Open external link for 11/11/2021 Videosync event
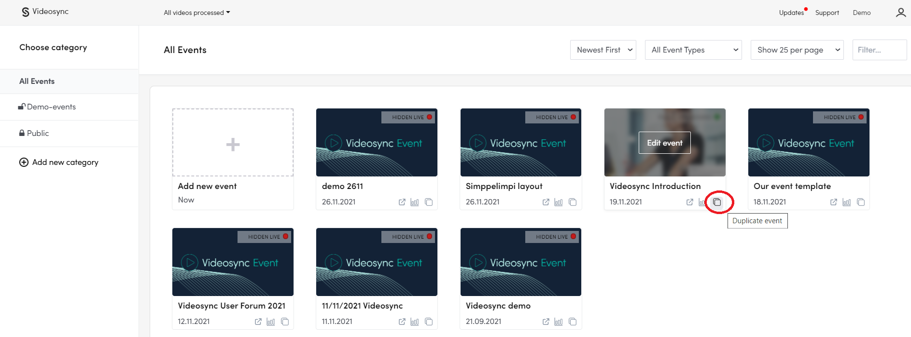Image resolution: width=911 pixels, height=337 pixels. coord(402,322)
